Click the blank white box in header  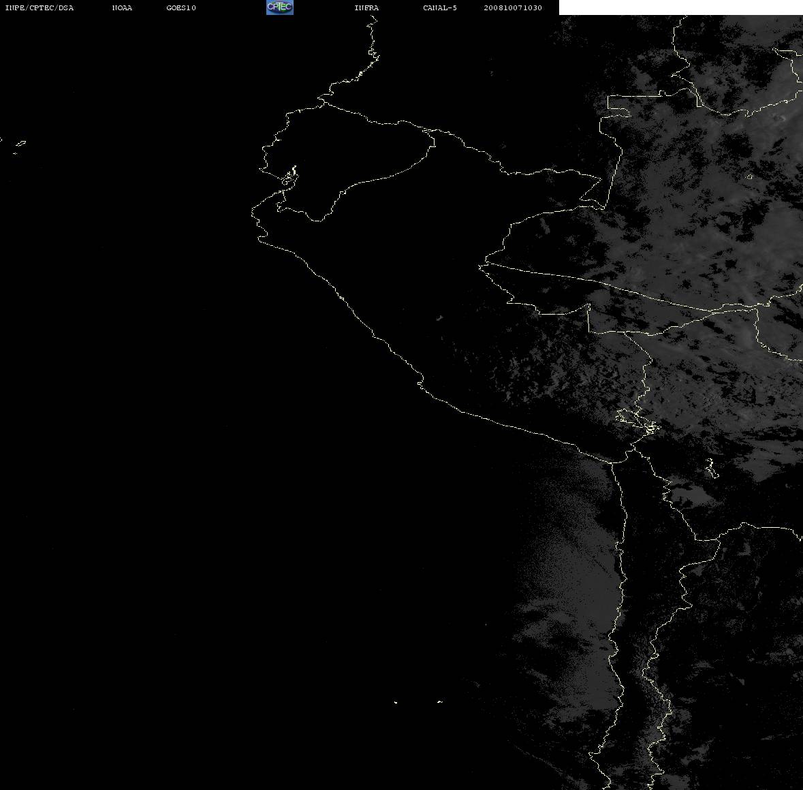coord(680,7)
